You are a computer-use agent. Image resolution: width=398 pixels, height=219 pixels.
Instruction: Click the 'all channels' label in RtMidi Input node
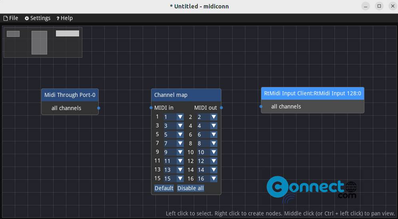point(286,106)
